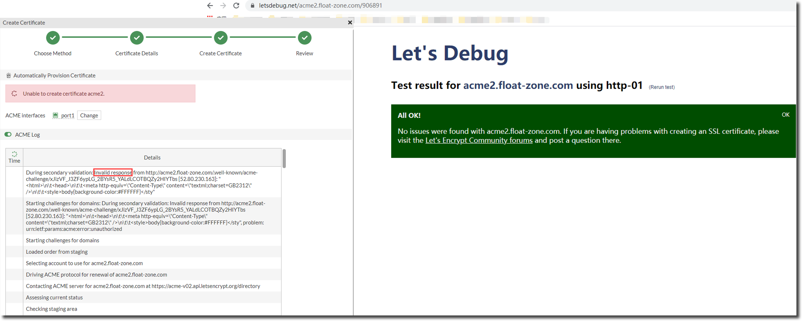The width and height of the screenshot is (802, 321).
Task: Click Certificate Details step checkmark
Action: pyautogui.click(x=137, y=38)
